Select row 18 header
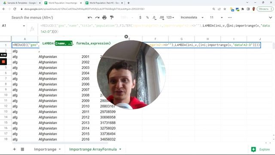The height and width of the screenshot is (155, 275). click(x=6, y=139)
